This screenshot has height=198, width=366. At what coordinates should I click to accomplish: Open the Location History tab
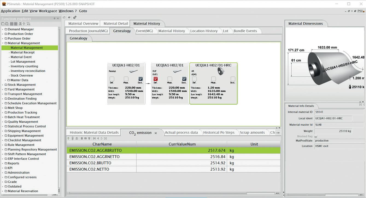click(204, 31)
